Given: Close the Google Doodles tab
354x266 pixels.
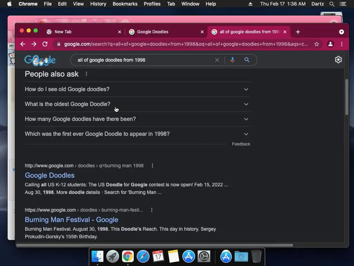Looking at the screenshot, I should tap(202, 32).
